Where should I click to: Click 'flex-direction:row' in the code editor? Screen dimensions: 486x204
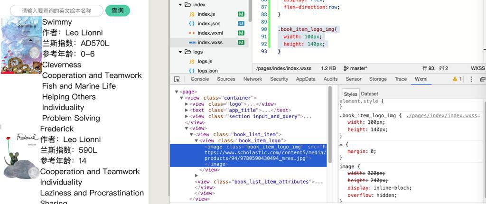tap(311, 7)
